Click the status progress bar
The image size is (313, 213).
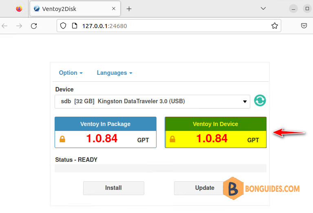point(161,168)
